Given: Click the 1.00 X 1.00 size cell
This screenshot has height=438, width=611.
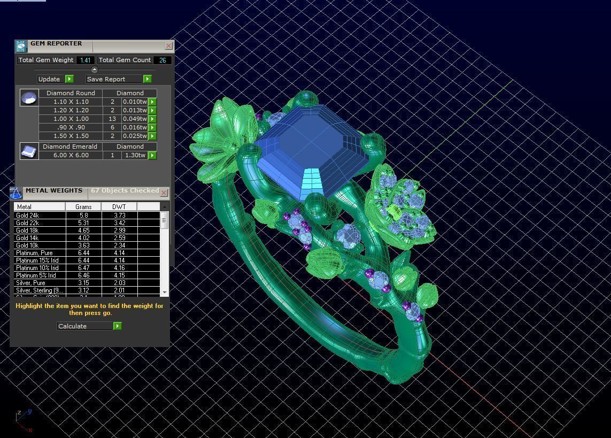Looking at the screenshot, I should tap(71, 119).
